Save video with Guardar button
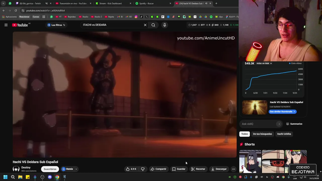 [x=179, y=169]
